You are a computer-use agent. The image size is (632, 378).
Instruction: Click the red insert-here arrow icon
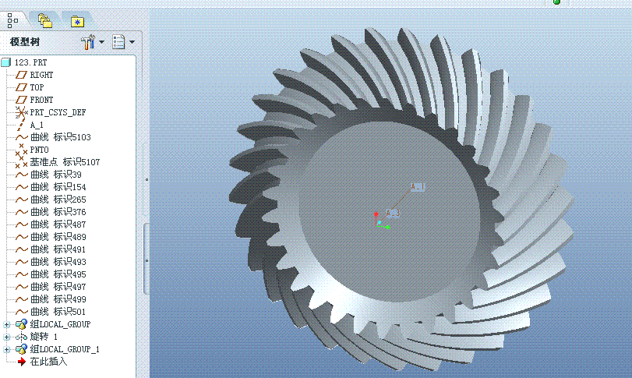tap(22, 362)
